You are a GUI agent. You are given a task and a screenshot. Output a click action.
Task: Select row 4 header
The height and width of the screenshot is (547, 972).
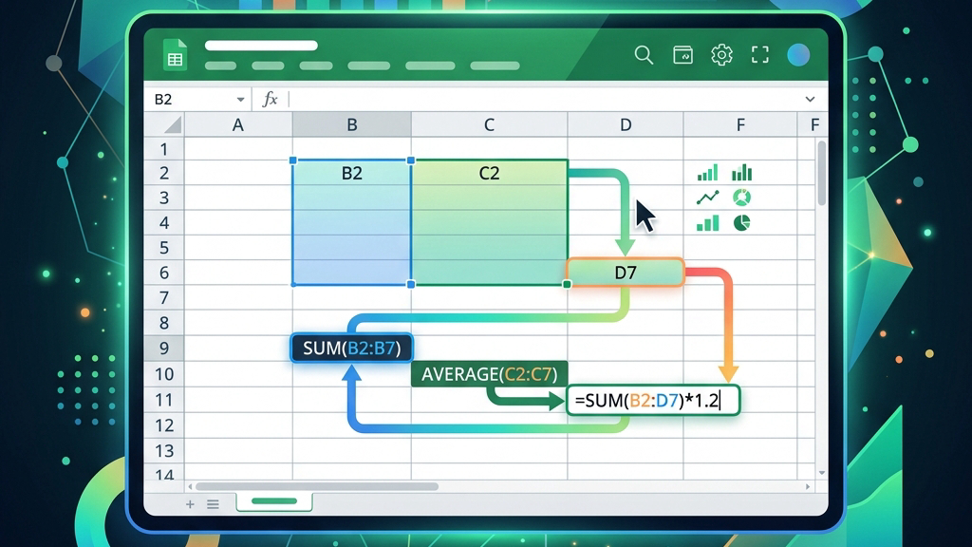tap(163, 222)
